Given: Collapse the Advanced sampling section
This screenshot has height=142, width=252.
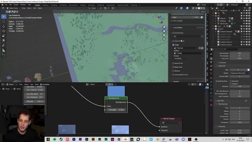Looking at the screenshot, I should click(x=222, y=66).
